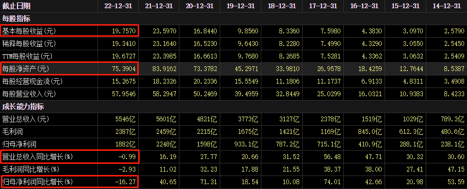Click the 8.5387 net assets value
The width and height of the screenshot is (467, 189).
click(x=454, y=69)
